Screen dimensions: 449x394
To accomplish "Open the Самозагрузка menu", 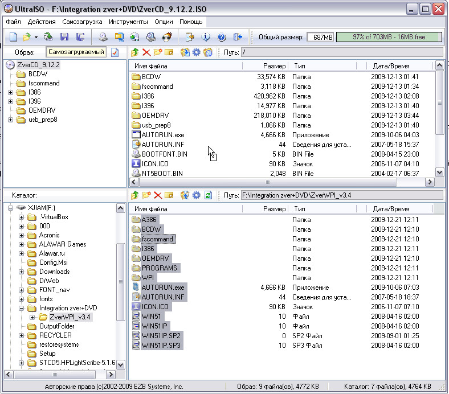I will 82,22.
